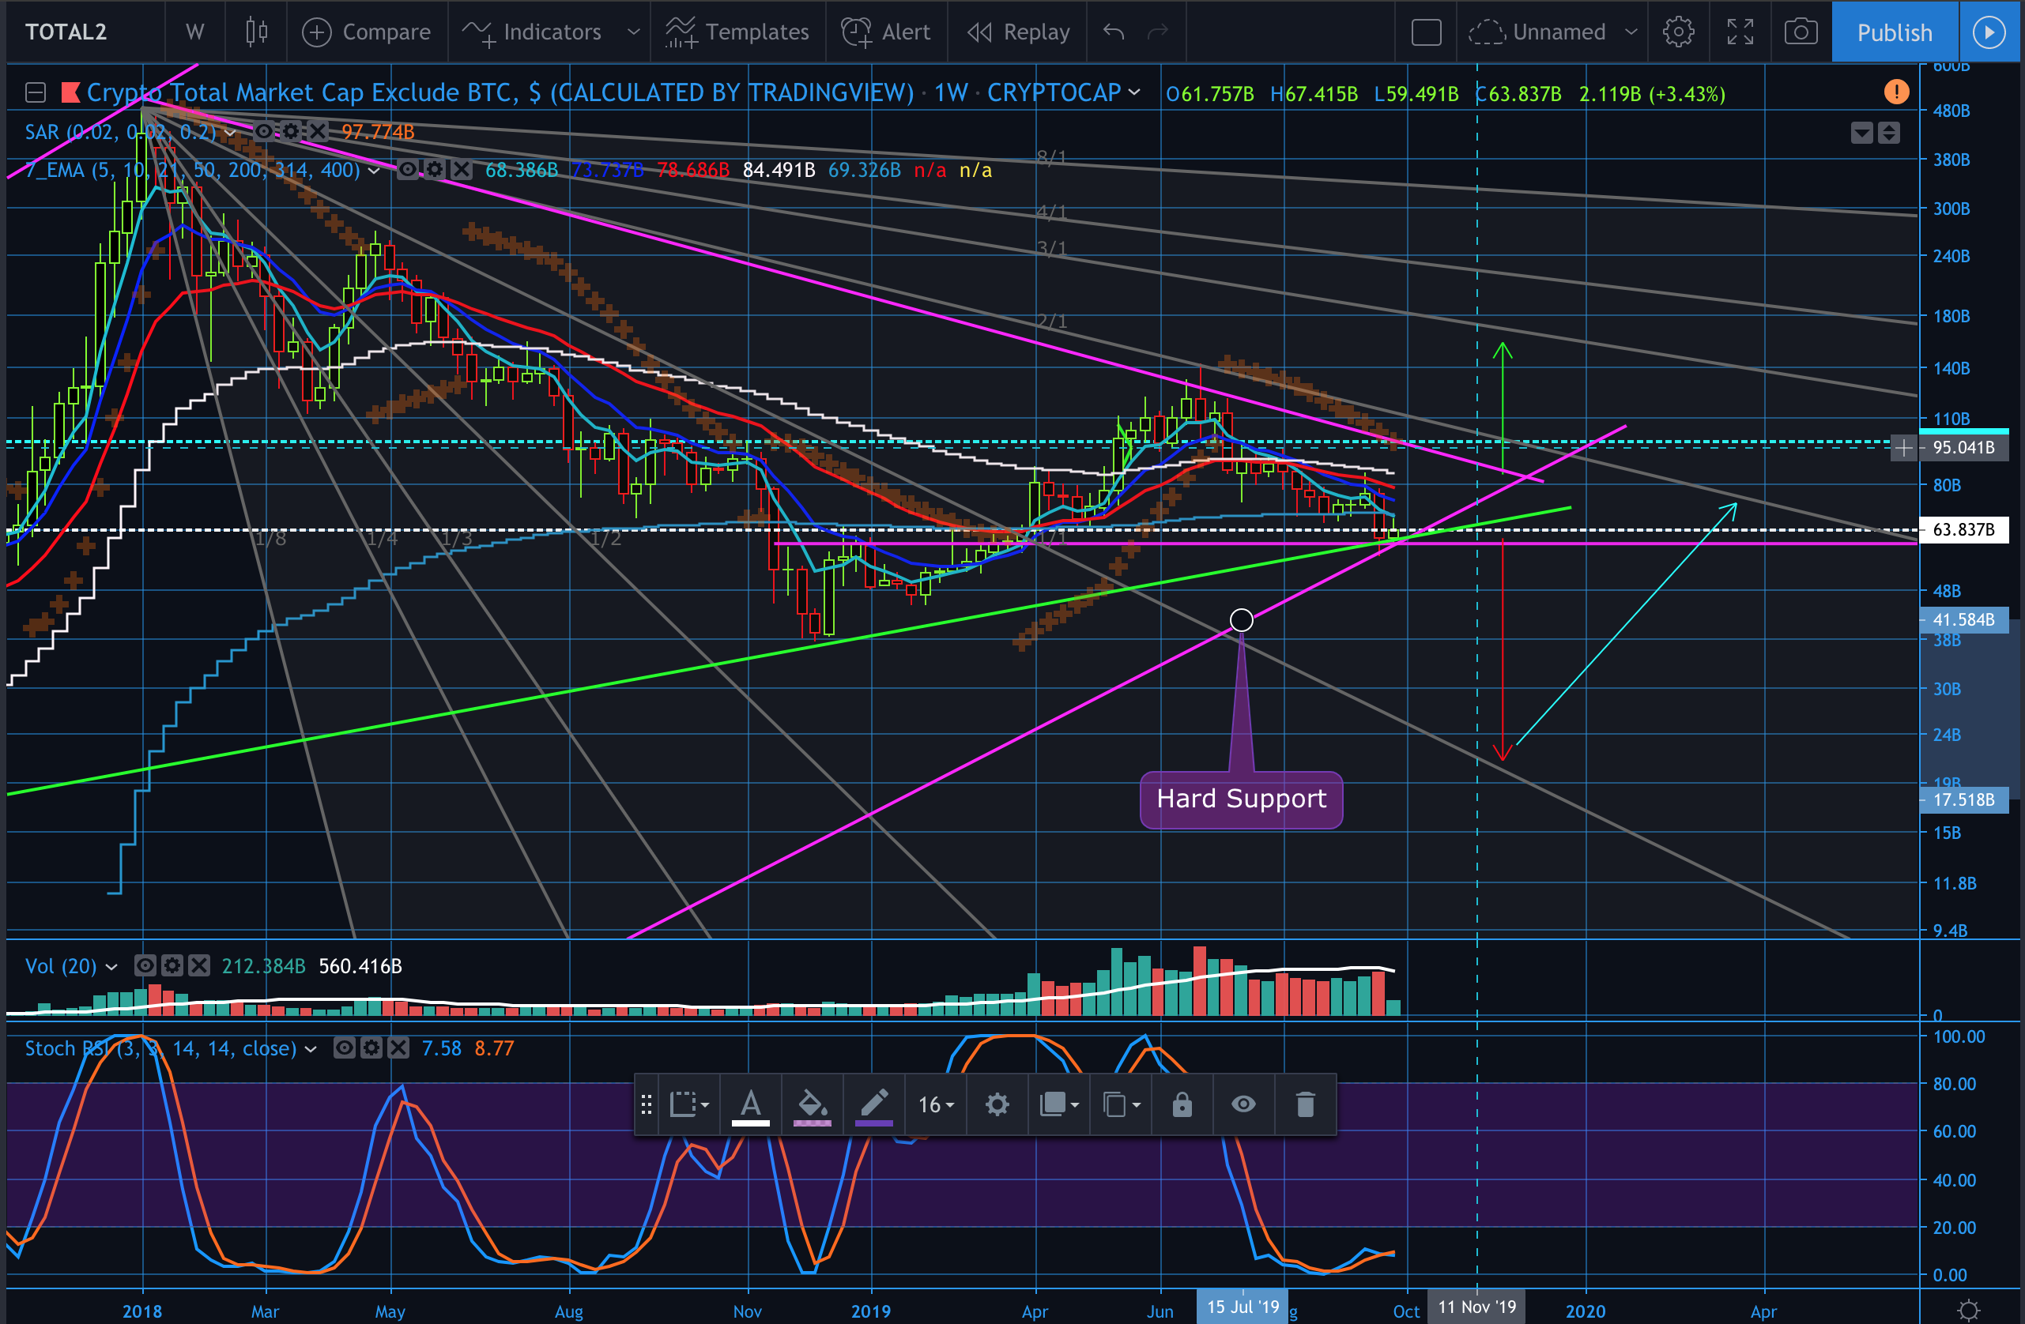This screenshot has height=1324, width=2025.
Task: Collapse the chart legend toggle box
Action: coord(35,92)
